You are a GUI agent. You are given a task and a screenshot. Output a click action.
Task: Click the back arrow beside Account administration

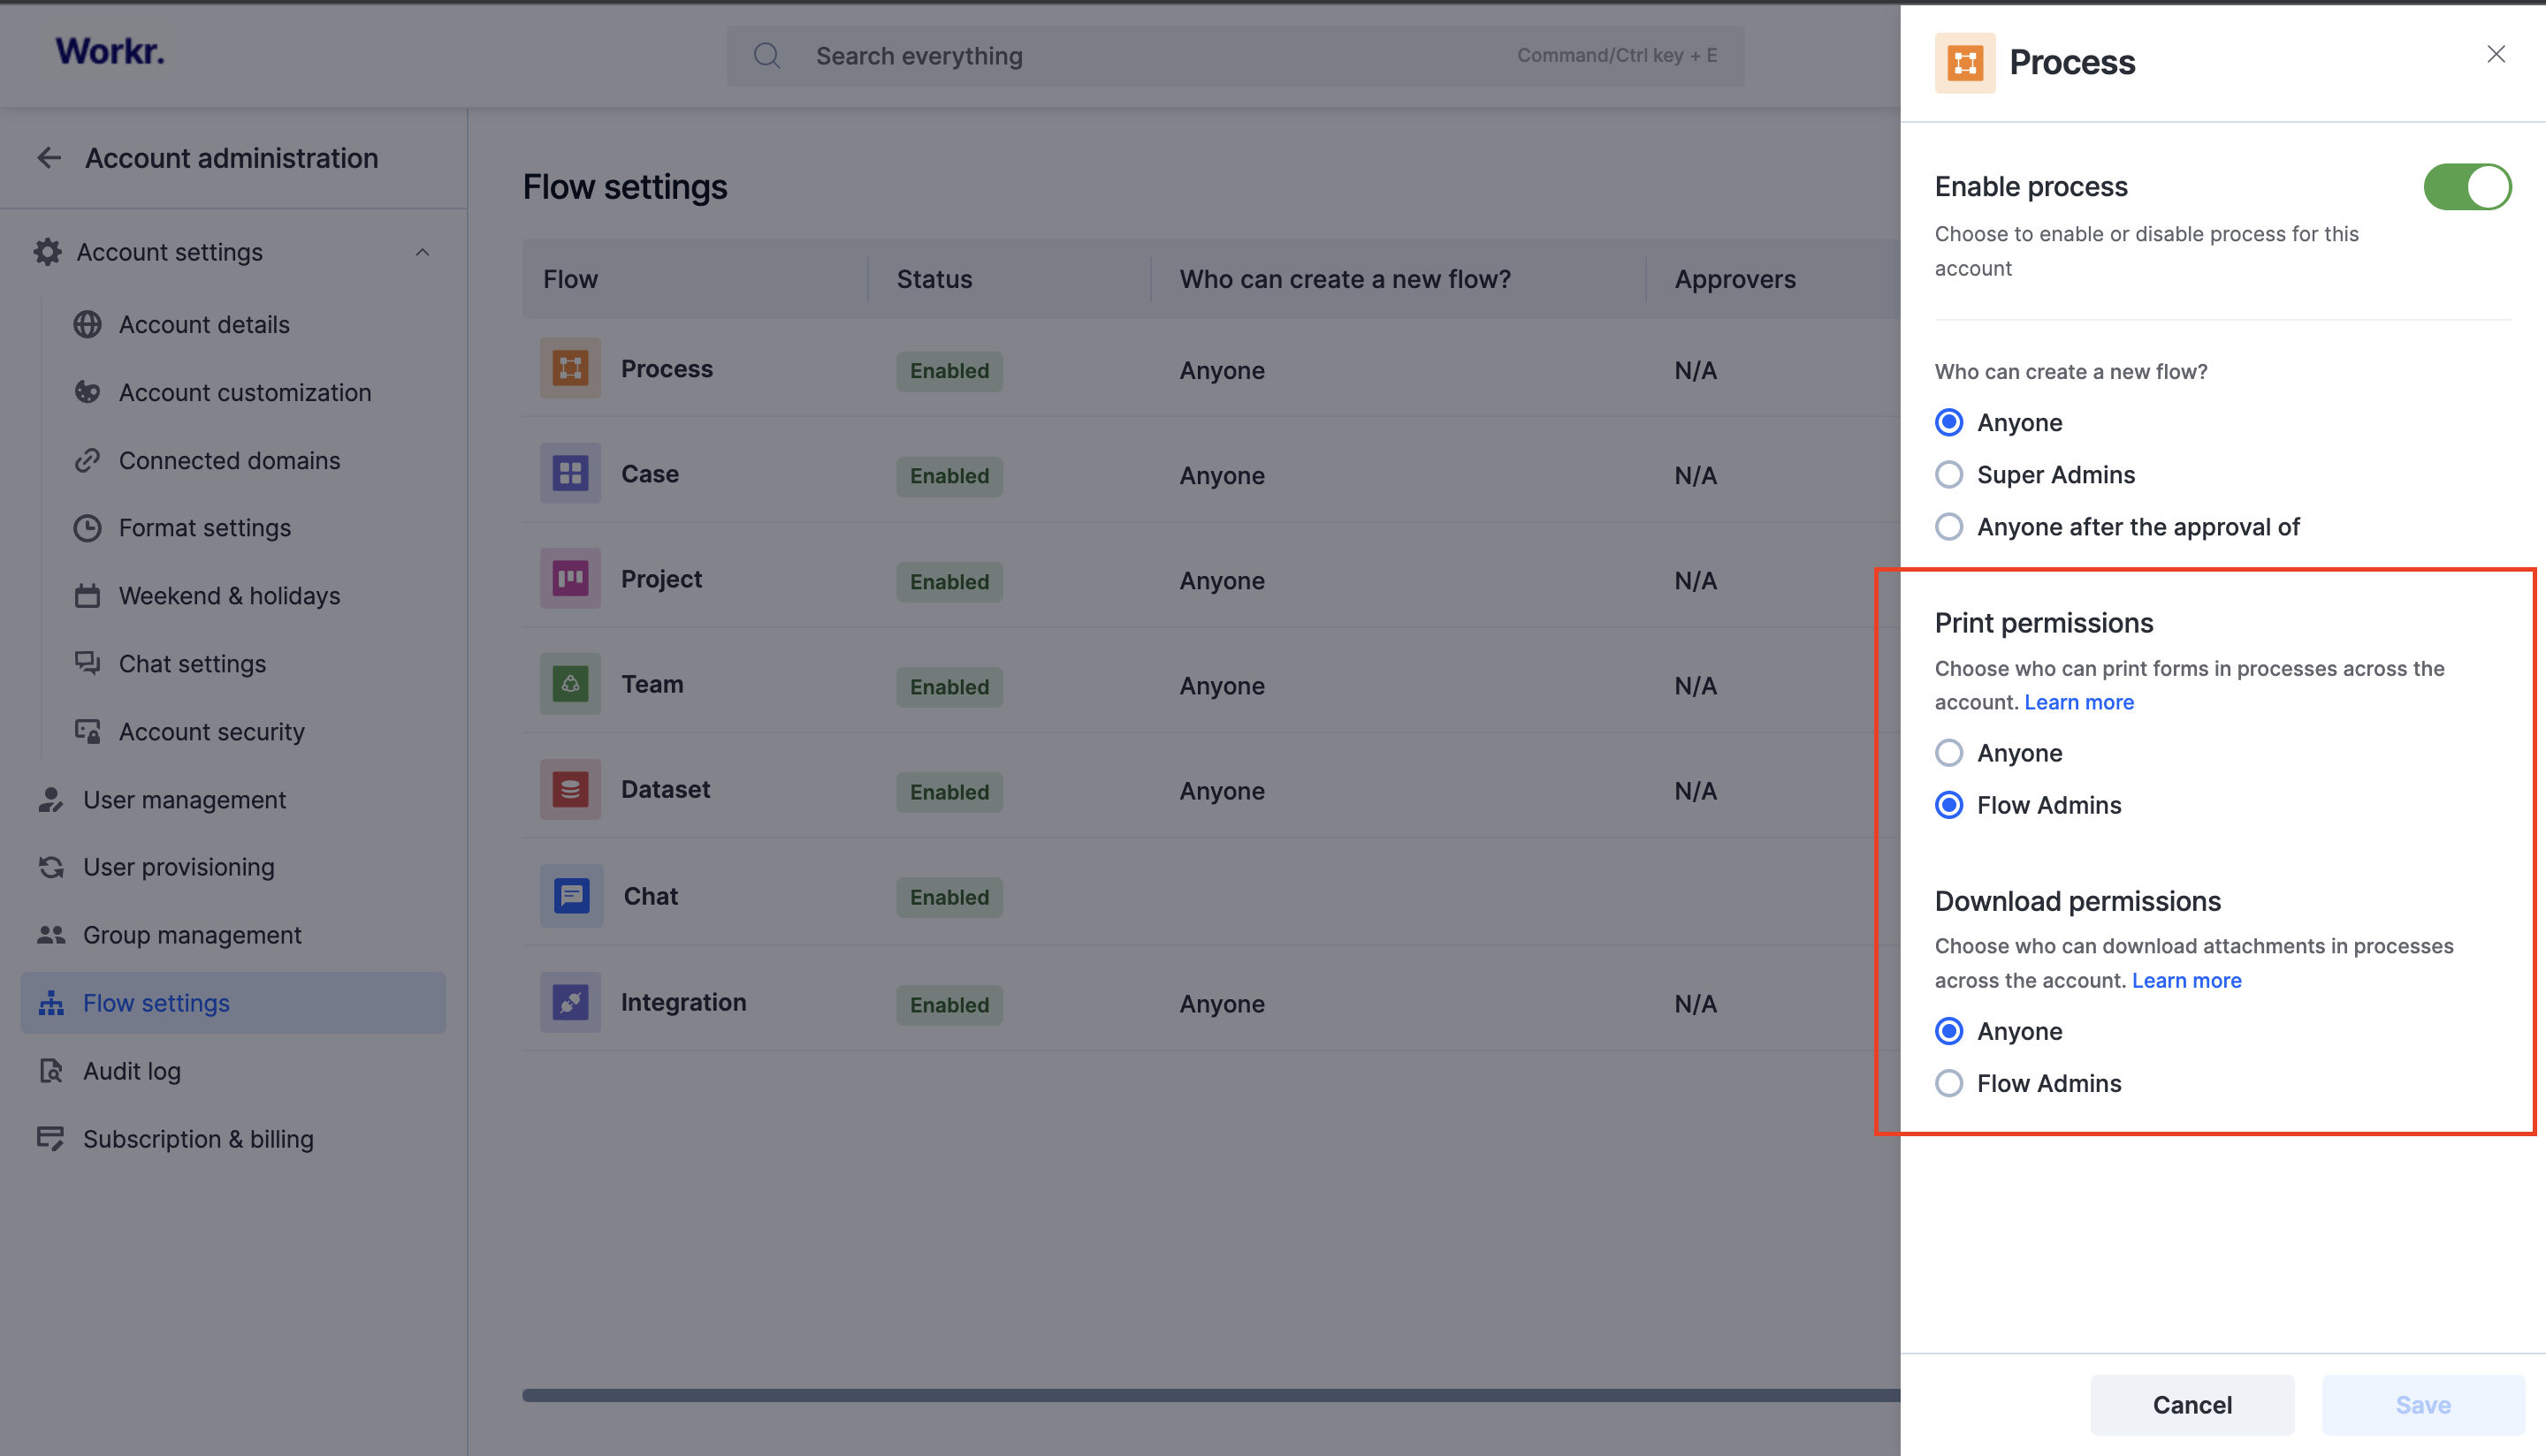(49, 158)
